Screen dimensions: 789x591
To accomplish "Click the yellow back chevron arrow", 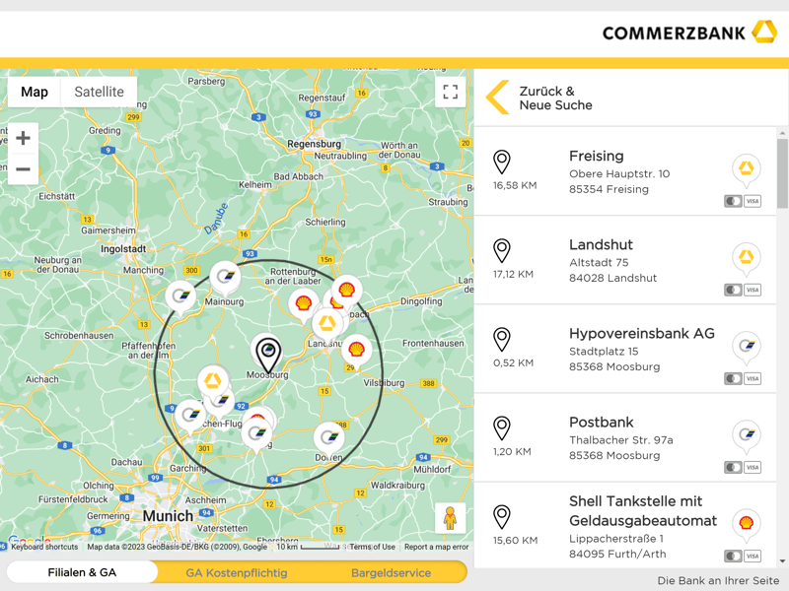I will [498, 98].
